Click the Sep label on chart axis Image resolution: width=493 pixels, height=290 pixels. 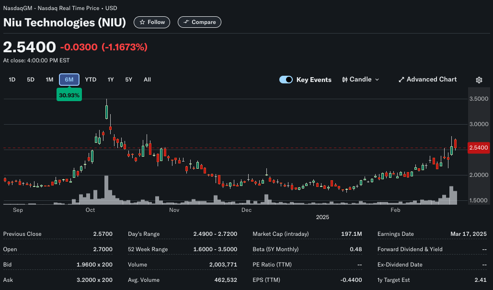coord(18,210)
